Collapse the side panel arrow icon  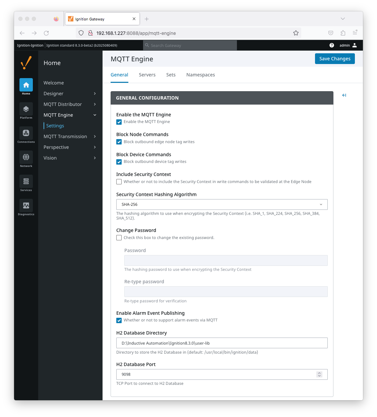point(344,95)
